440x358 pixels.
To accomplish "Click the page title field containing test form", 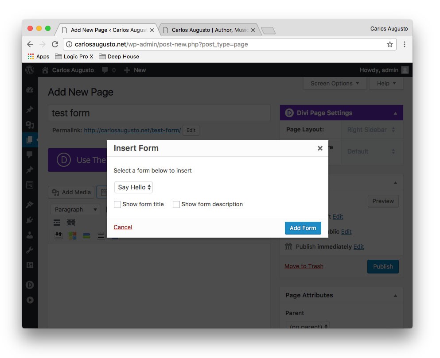I will coord(159,113).
